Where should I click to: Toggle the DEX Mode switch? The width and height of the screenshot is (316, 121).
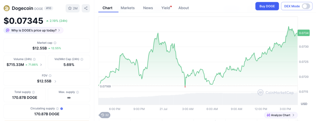click(x=306, y=6)
